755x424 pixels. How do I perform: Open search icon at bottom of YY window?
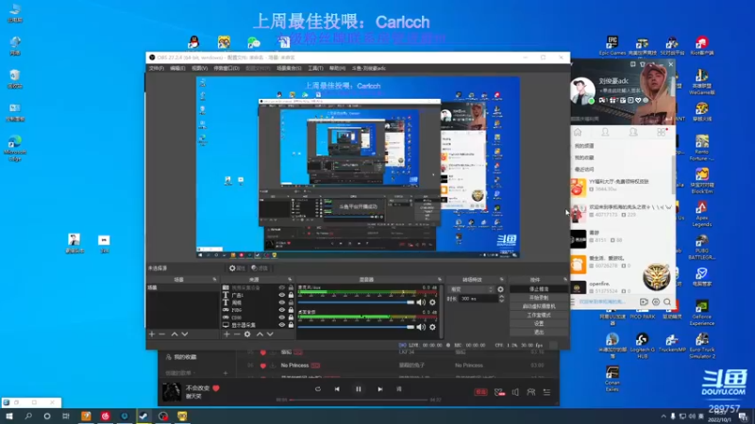point(667,302)
